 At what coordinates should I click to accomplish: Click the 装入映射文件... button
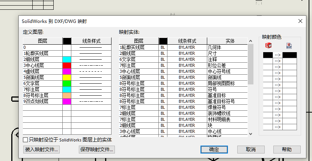point(41,149)
